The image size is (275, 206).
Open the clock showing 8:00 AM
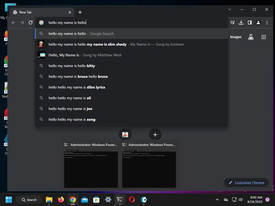point(255,200)
